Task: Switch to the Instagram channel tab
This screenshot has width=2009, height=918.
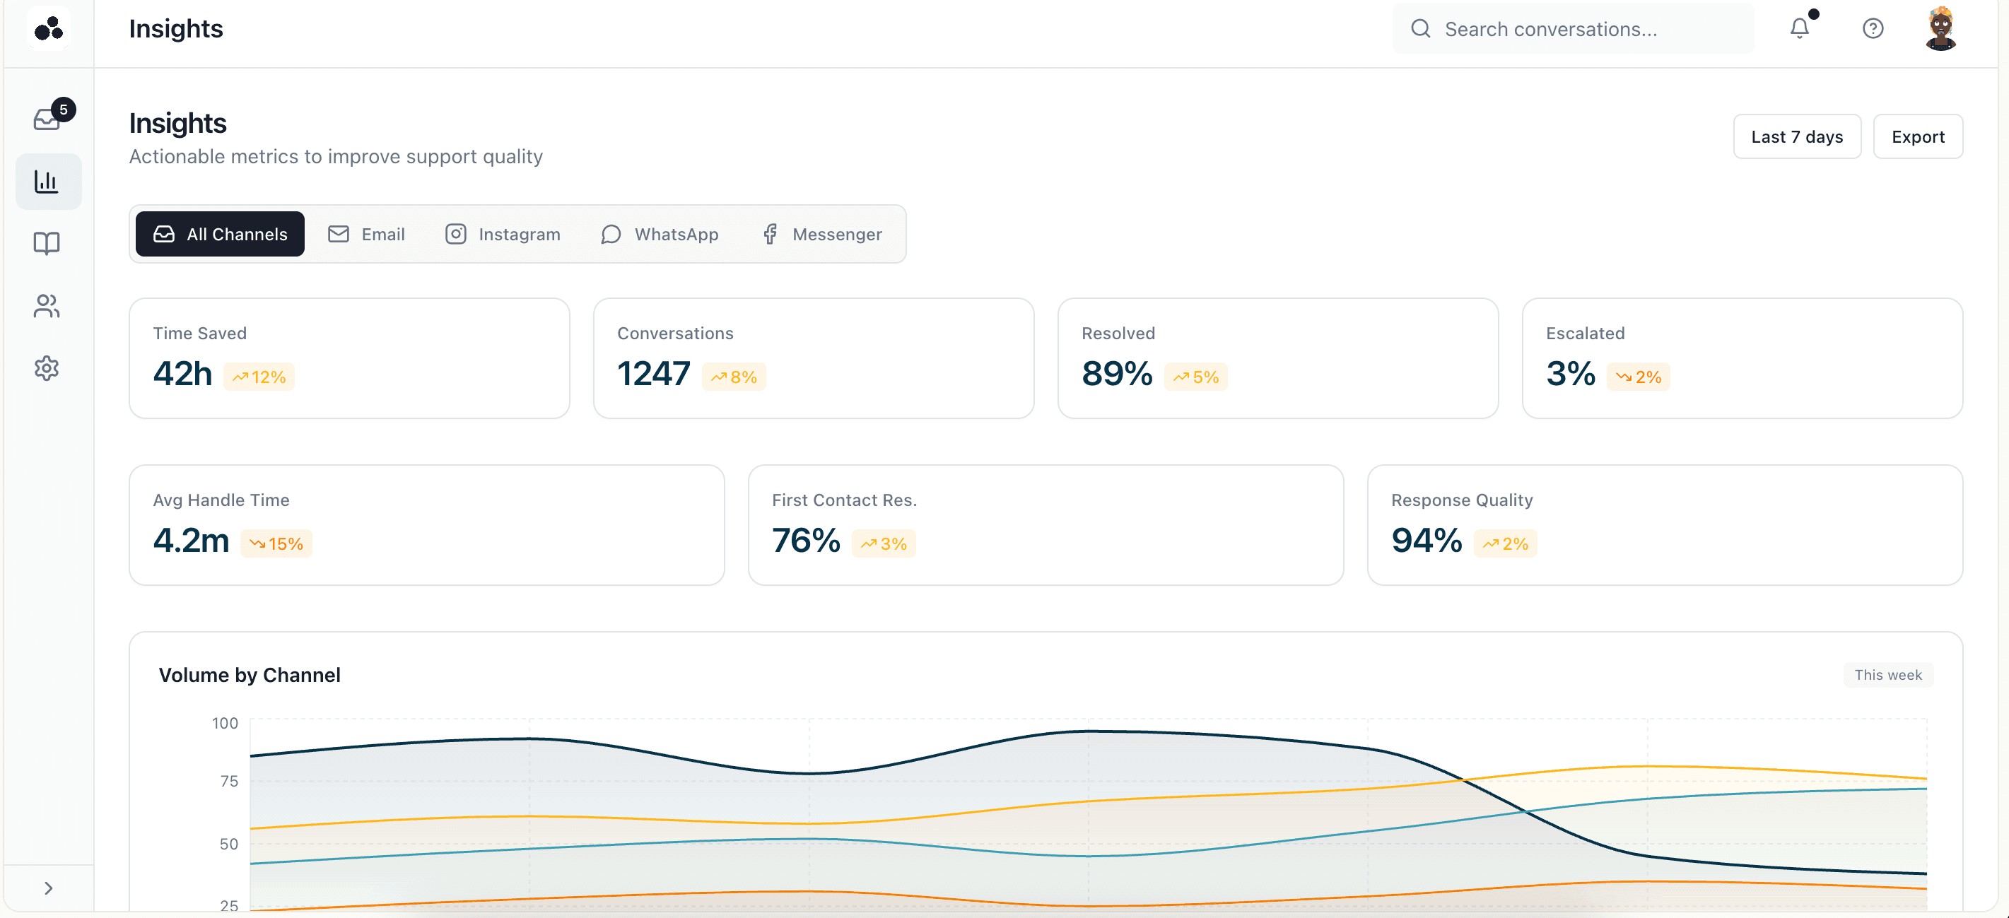Action: coord(502,234)
